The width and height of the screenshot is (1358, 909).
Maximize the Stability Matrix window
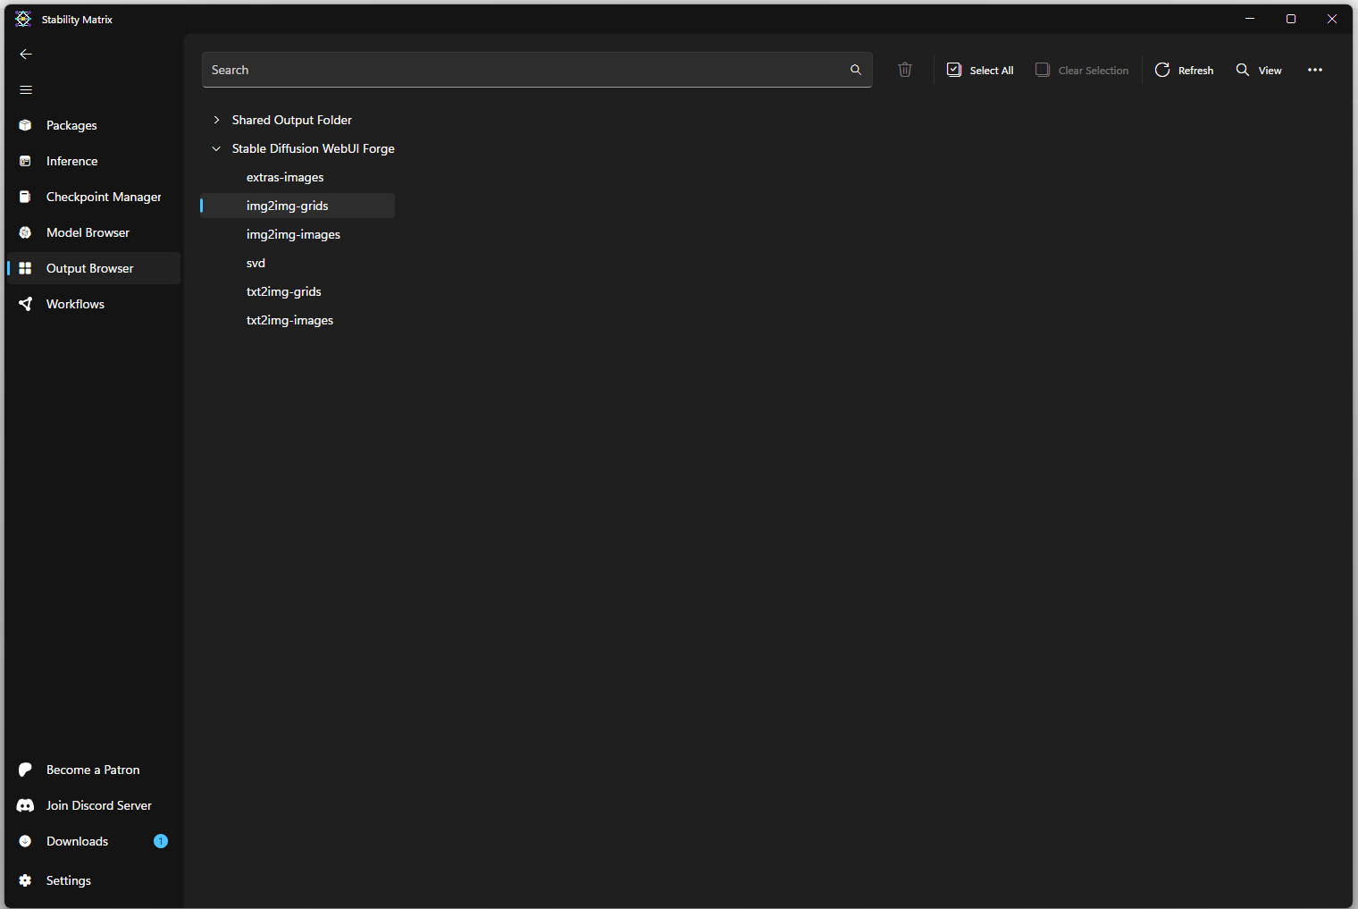coord(1291,19)
